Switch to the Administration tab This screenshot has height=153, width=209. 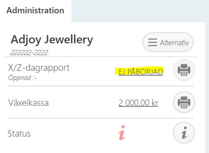tap(36, 11)
